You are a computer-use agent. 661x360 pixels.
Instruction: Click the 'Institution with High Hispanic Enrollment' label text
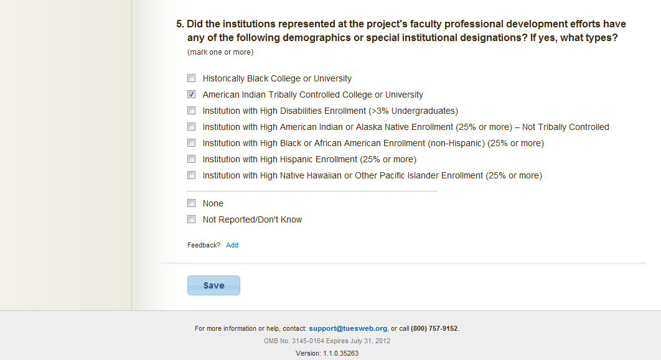coord(309,160)
